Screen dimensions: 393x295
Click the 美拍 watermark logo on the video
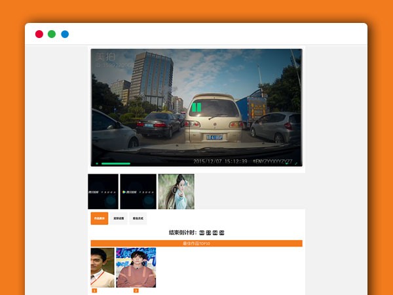[x=105, y=57]
